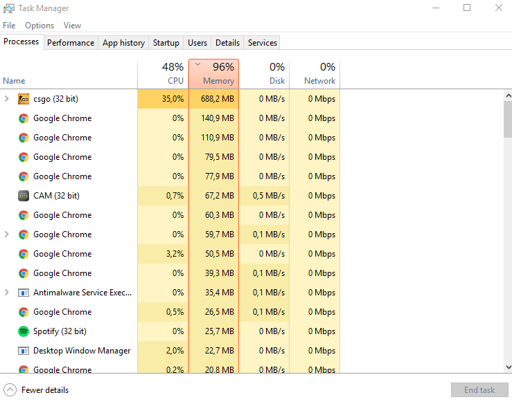Click the Task Manager title bar icon

9,8
